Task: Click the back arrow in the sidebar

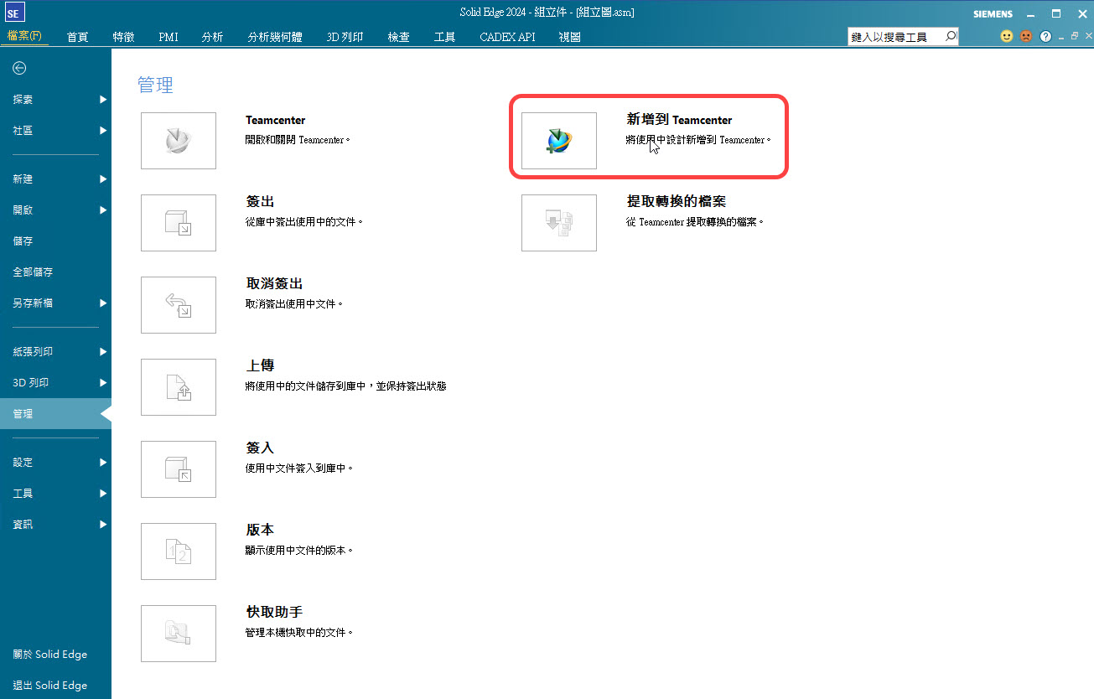Action: 19,68
